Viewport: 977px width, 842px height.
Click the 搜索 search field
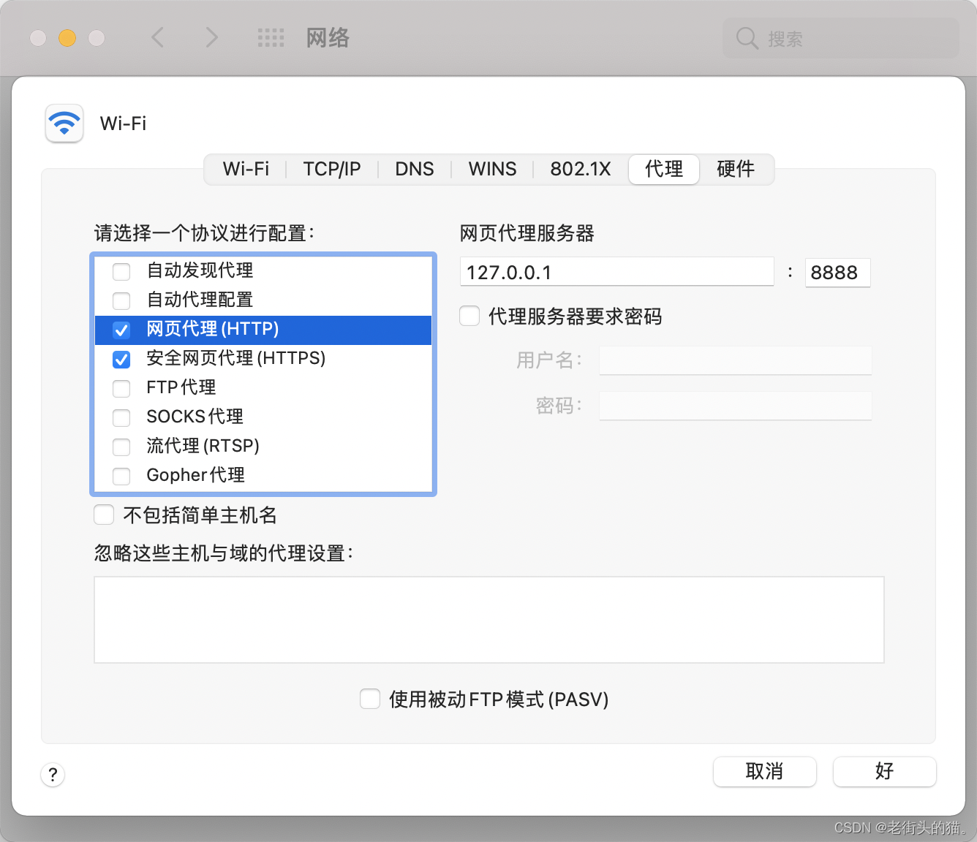841,38
